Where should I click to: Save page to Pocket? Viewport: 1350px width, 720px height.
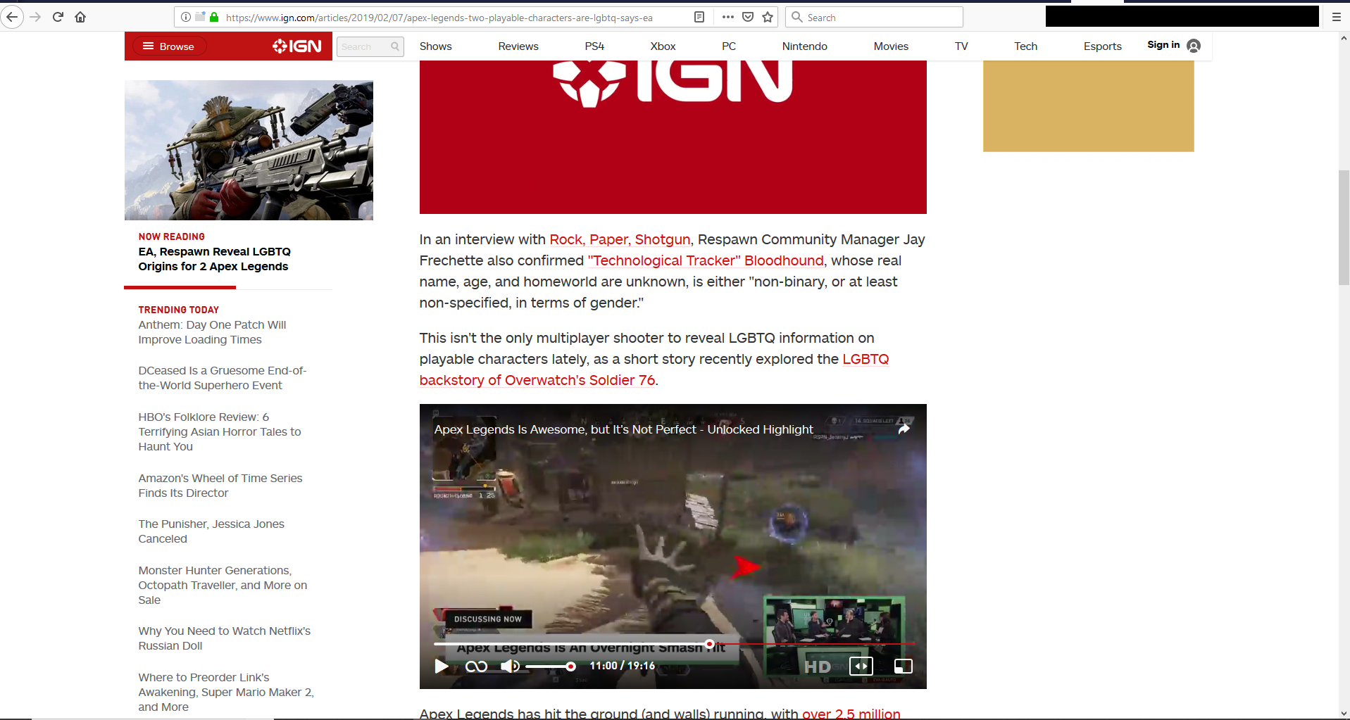point(748,17)
